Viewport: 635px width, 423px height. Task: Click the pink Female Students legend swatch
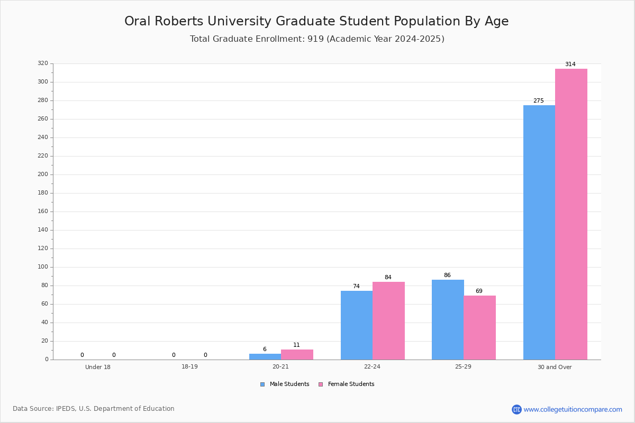(321, 384)
